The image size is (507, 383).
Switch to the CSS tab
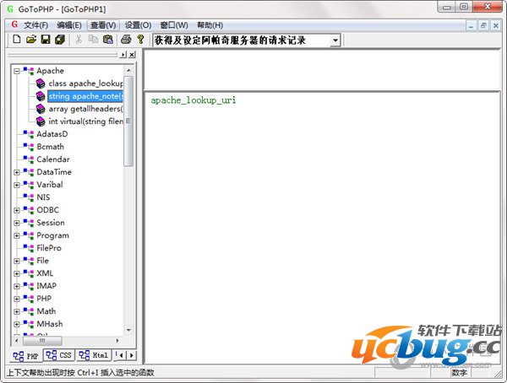(59, 355)
